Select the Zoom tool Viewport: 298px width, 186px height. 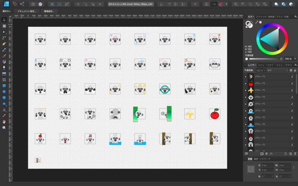4,128
